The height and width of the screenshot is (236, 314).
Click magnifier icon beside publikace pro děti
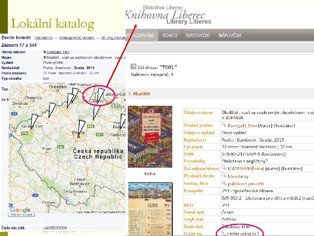click(224, 183)
